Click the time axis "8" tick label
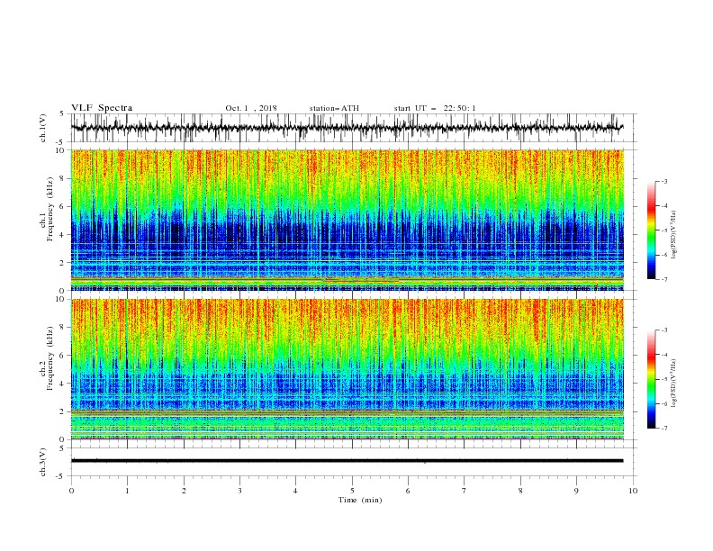 click(520, 491)
